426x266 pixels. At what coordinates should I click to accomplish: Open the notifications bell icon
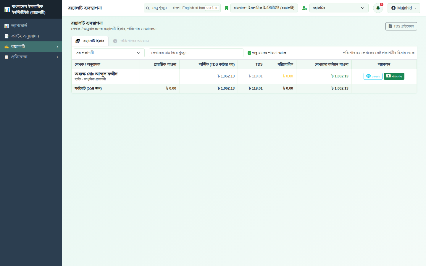[378, 8]
